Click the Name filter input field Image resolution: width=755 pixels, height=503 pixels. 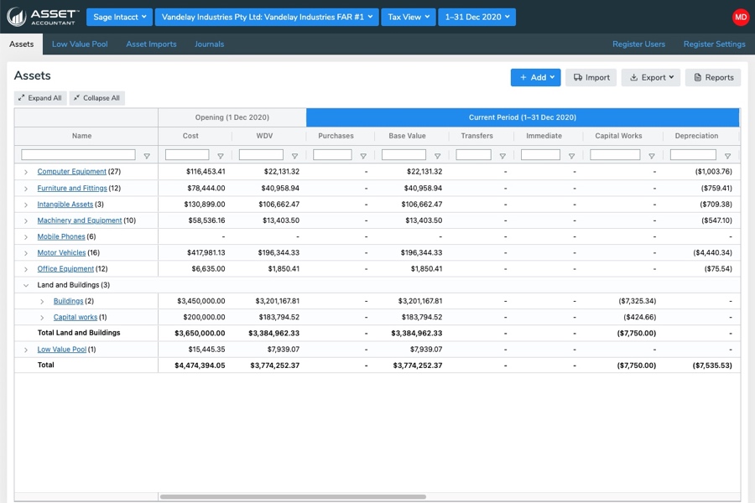point(78,155)
